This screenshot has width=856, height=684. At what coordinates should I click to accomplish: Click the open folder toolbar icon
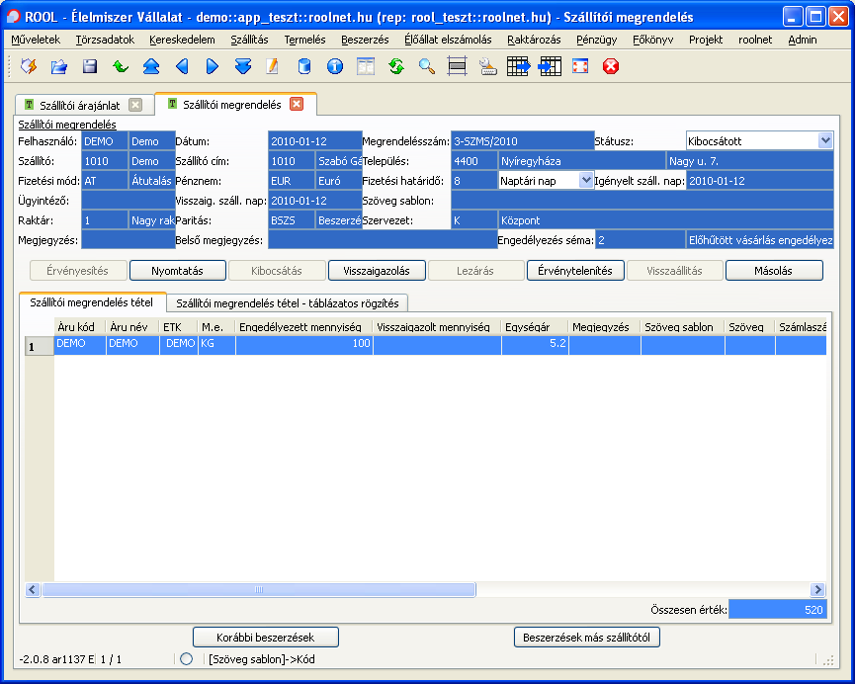[x=59, y=66]
